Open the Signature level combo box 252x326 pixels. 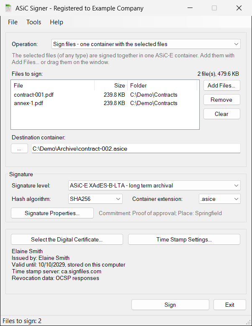154,185
